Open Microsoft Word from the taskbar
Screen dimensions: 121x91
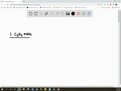pyautogui.click(x=33, y=89)
